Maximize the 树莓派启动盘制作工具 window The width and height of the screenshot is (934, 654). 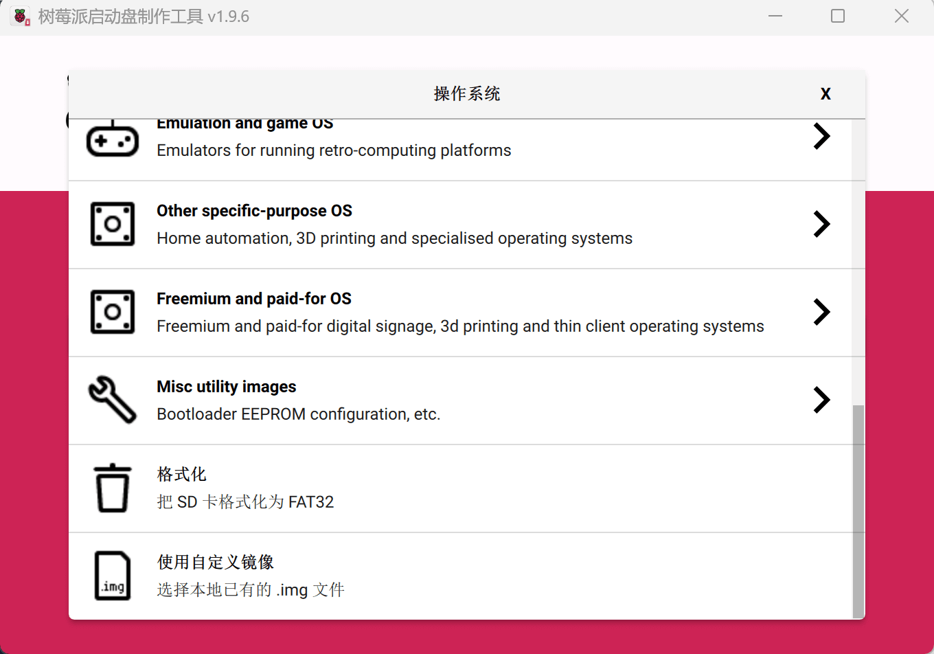[837, 16]
